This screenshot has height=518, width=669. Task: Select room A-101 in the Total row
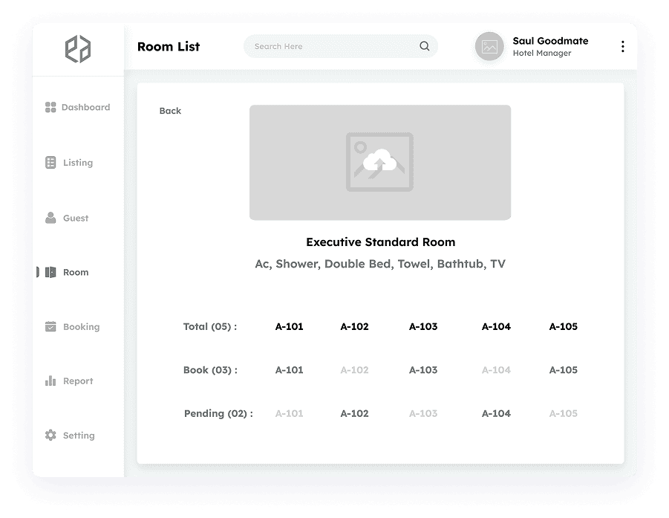(x=289, y=326)
